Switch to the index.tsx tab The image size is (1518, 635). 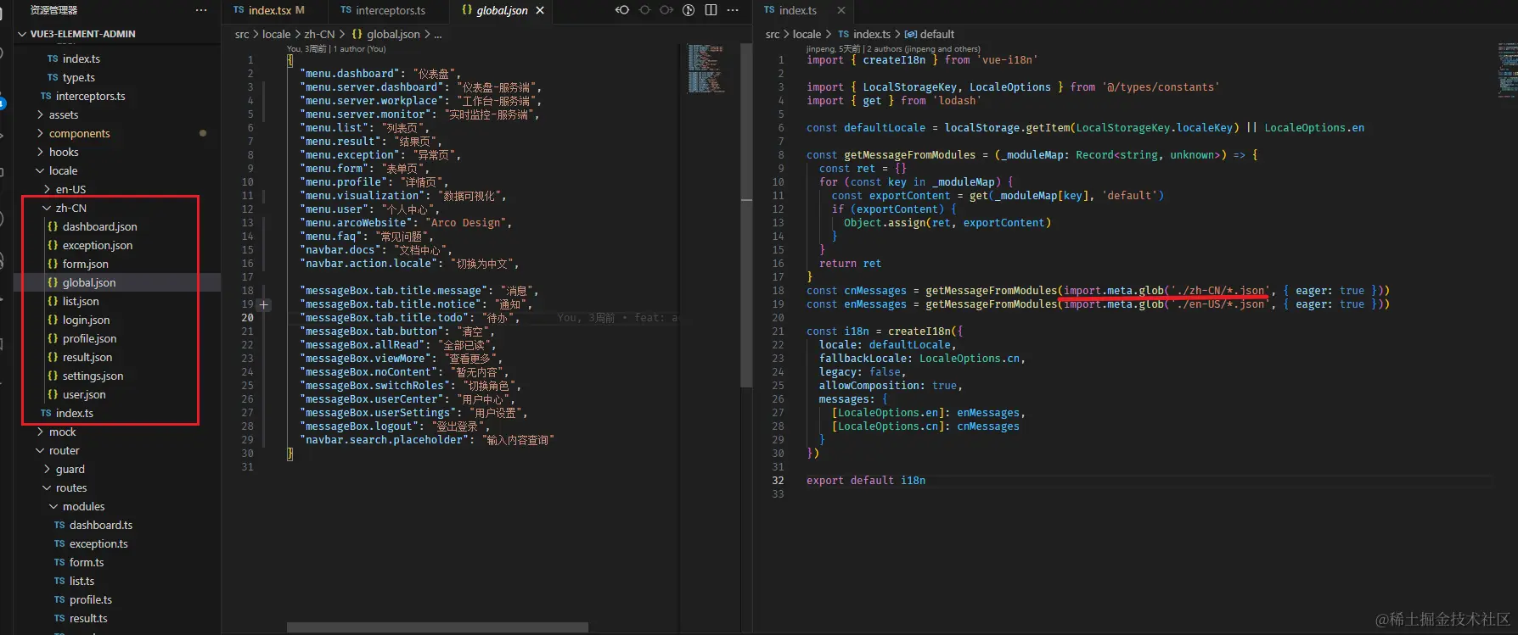coord(274,10)
